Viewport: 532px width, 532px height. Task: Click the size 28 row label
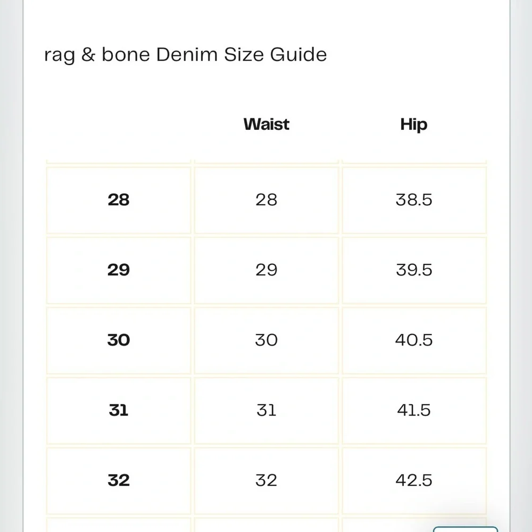pos(119,200)
